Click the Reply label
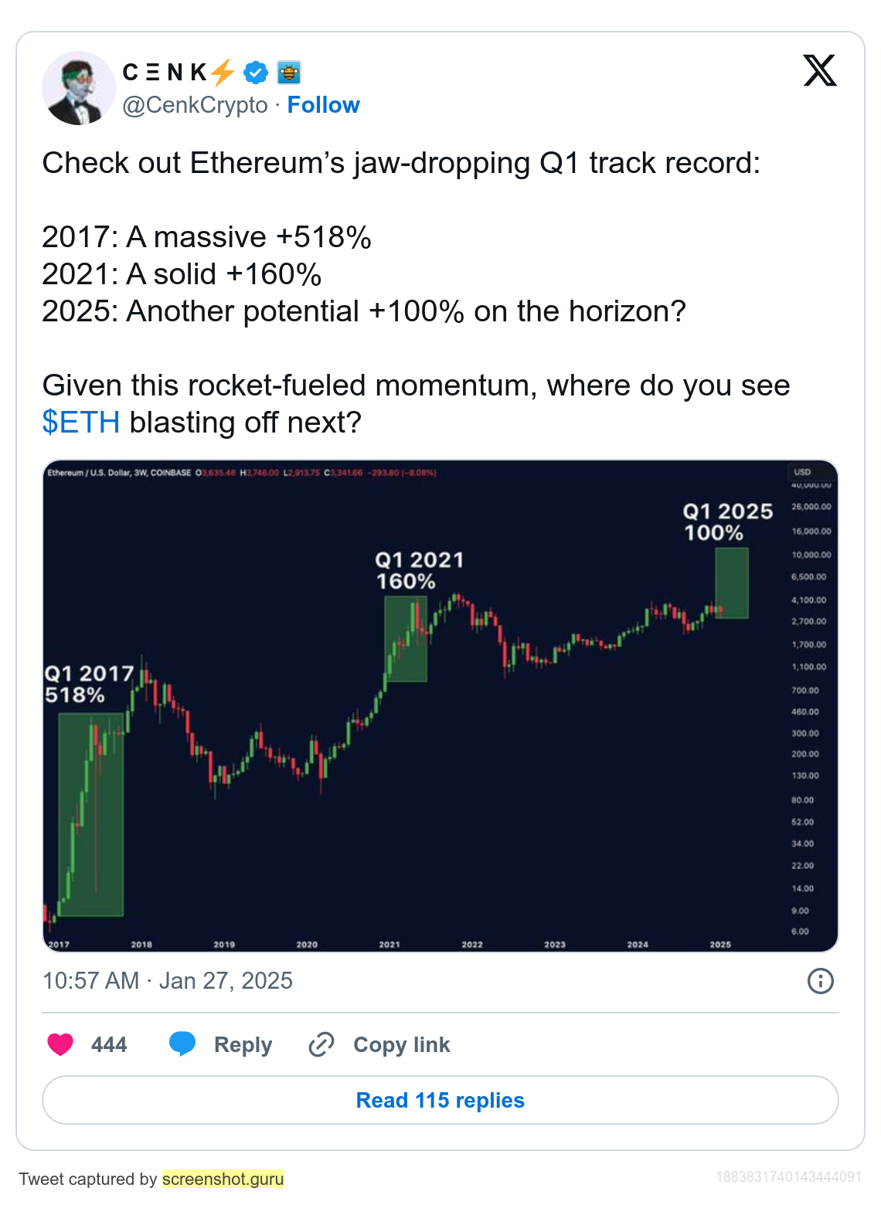Screen dimensions: 881x1222 [243, 1044]
